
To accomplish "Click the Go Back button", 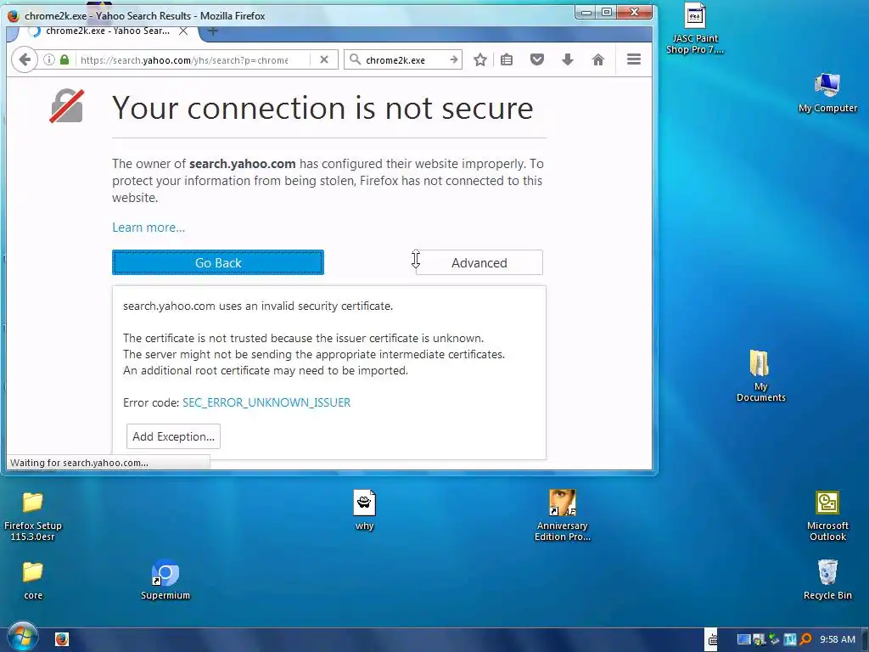I will point(218,263).
